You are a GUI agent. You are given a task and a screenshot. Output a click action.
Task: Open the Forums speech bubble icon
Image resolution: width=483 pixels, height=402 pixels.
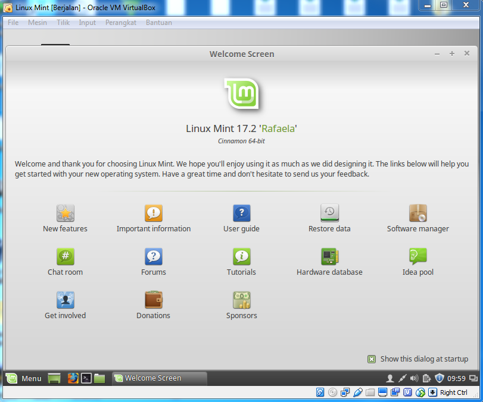pos(154,256)
